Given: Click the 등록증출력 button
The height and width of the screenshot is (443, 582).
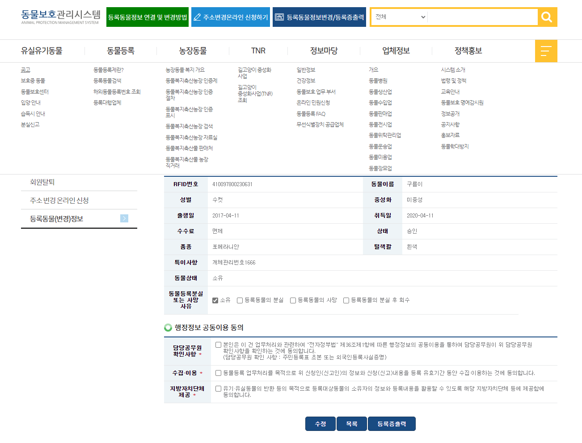Looking at the screenshot, I should click(x=392, y=424).
